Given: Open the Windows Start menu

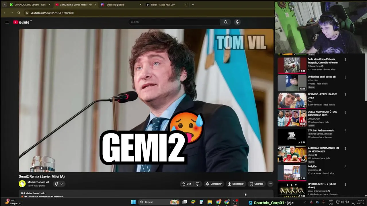Looking at the screenshot, I should click(133, 202).
